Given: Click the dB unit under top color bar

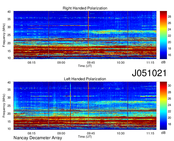Looking at the screenshot, I should [163, 62].
